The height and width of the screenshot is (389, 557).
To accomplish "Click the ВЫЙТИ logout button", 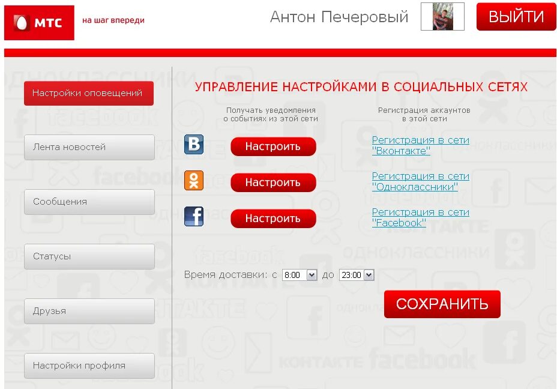I will pos(516,16).
